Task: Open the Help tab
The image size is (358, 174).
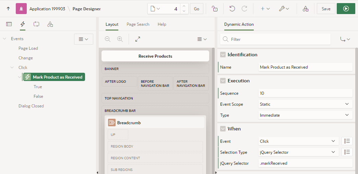Action: [x=162, y=24]
